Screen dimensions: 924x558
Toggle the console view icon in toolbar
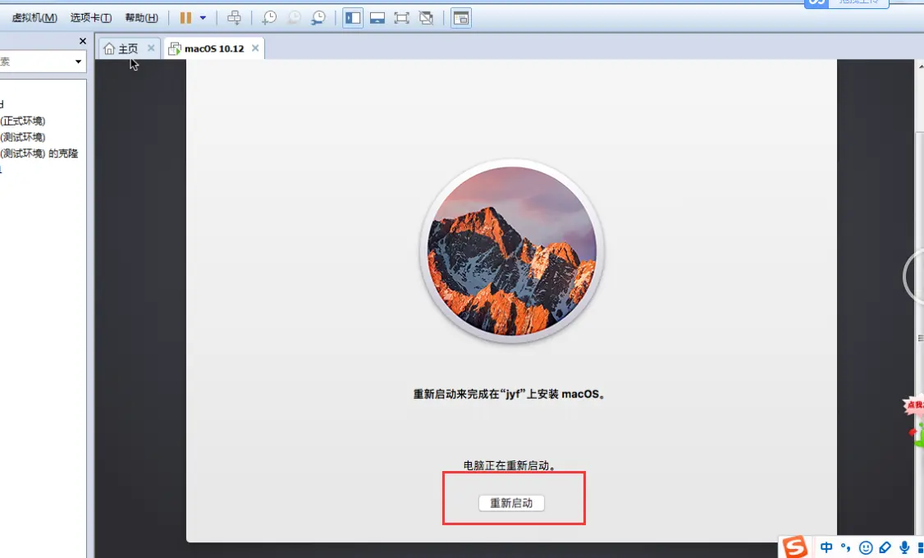[461, 18]
